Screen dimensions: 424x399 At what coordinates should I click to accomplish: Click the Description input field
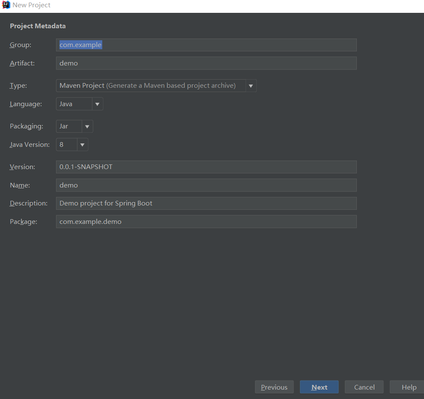pyautogui.click(x=206, y=203)
